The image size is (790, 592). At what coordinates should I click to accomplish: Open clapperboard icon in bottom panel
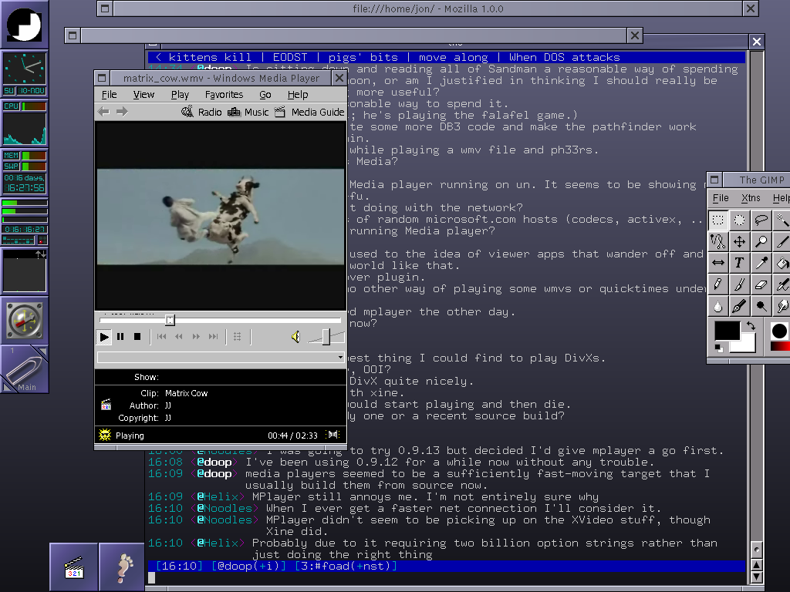74,567
